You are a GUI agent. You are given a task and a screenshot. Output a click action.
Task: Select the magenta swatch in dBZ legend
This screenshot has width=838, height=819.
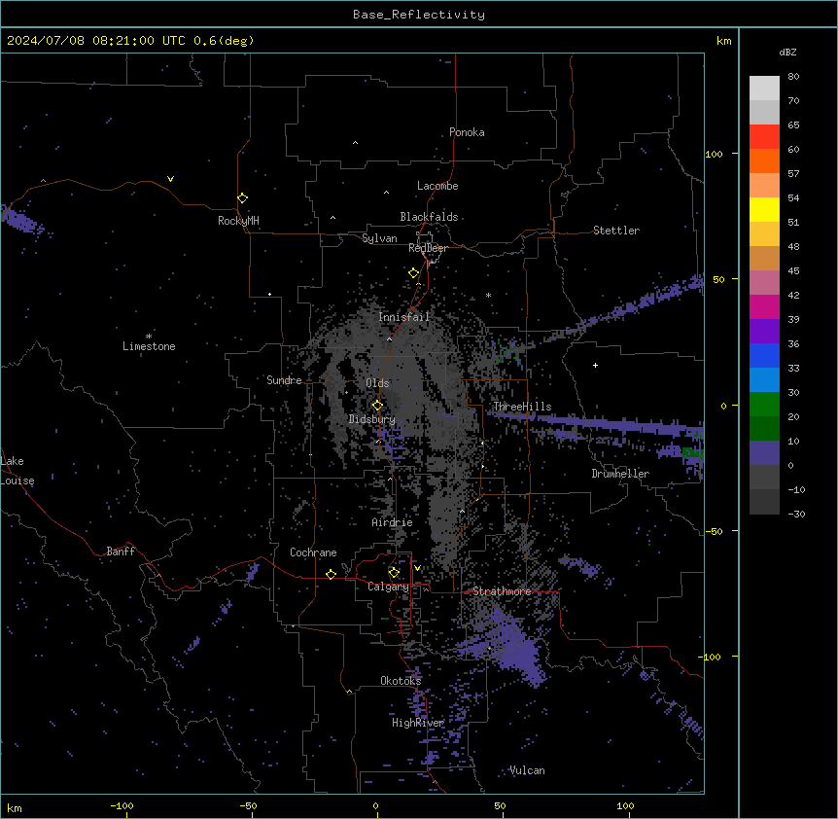click(x=764, y=306)
